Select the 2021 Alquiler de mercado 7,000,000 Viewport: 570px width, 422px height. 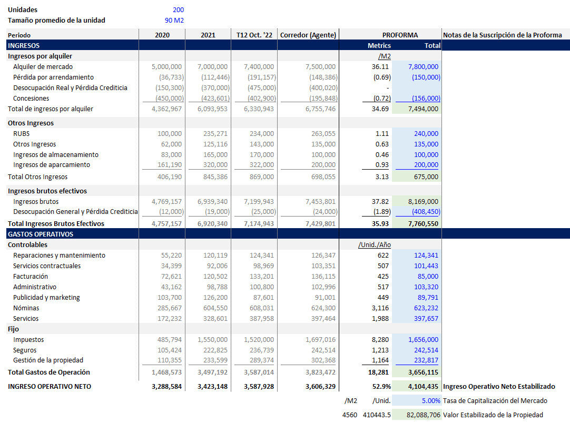(212, 67)
